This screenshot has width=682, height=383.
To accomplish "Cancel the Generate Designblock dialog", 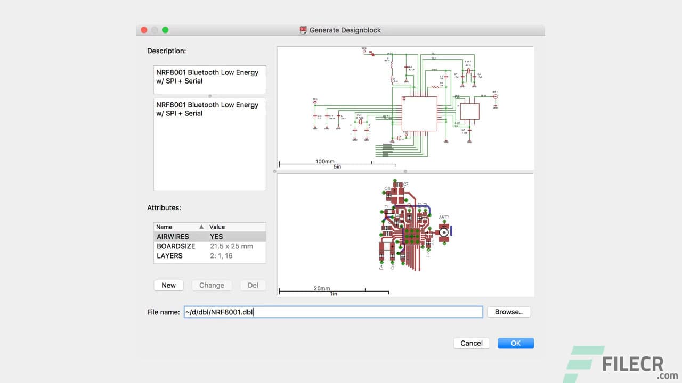I will (471, 343).
